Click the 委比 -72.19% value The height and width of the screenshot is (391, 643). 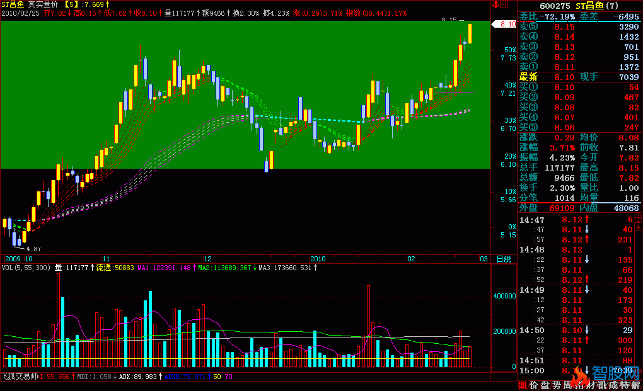[x=557, y=17]
